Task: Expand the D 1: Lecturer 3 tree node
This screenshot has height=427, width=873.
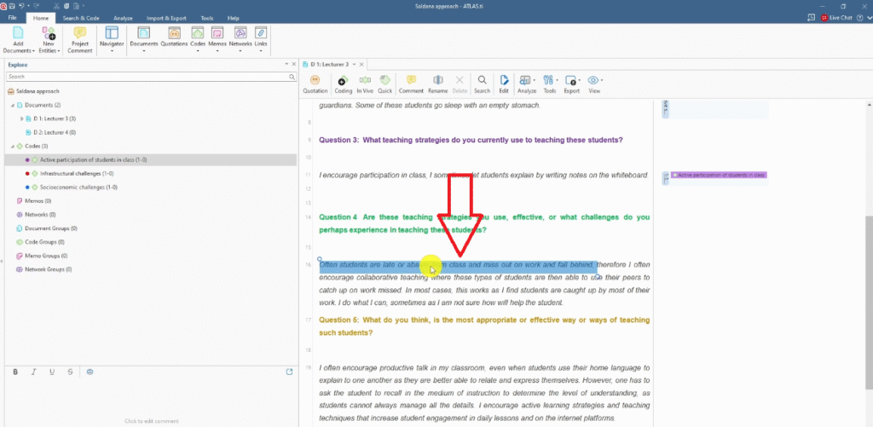Action: pyautogui.click(x=22, y=118)
